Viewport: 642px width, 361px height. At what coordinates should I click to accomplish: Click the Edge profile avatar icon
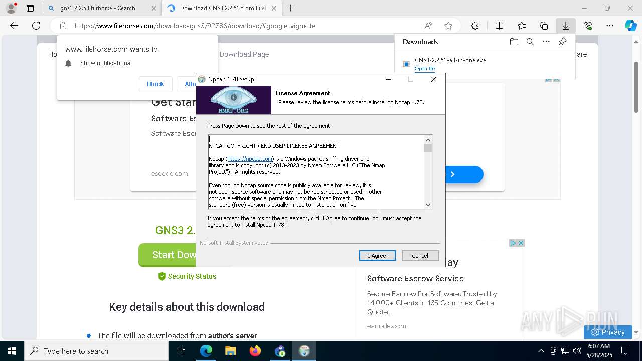[11, 8]
